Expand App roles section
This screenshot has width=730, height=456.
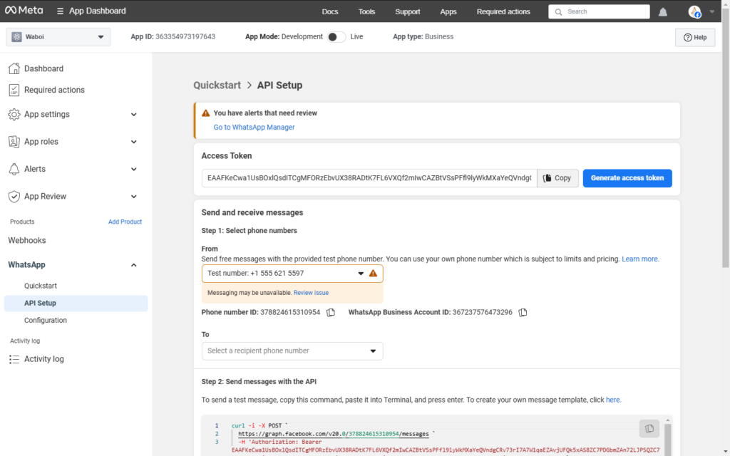(x=133, y=142)
